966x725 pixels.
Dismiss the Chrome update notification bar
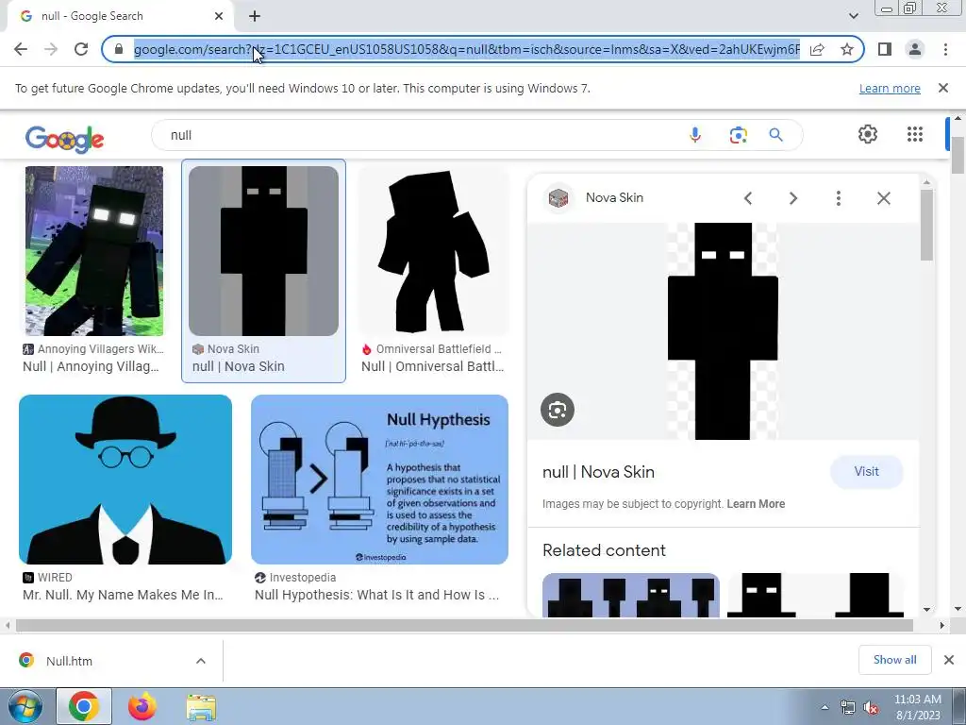(x=942, y=88)
